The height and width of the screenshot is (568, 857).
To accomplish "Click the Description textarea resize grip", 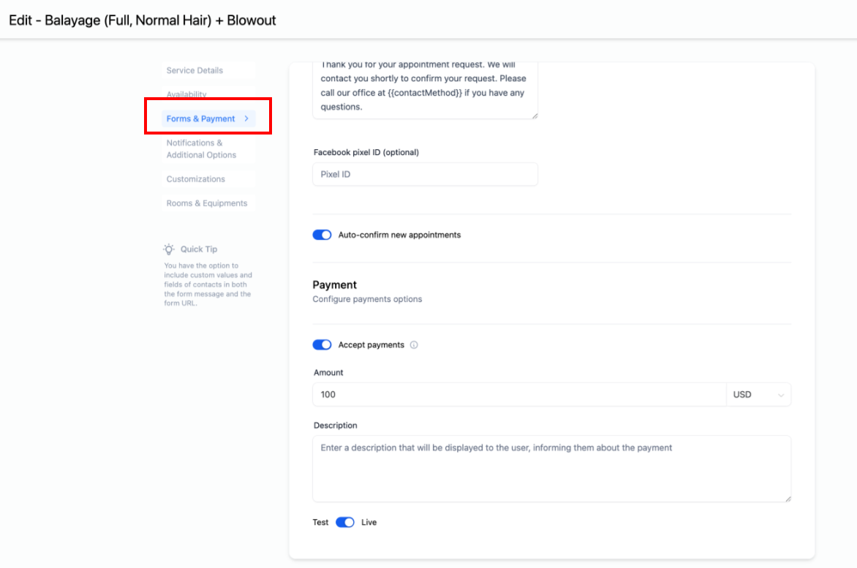I will 788,499.
